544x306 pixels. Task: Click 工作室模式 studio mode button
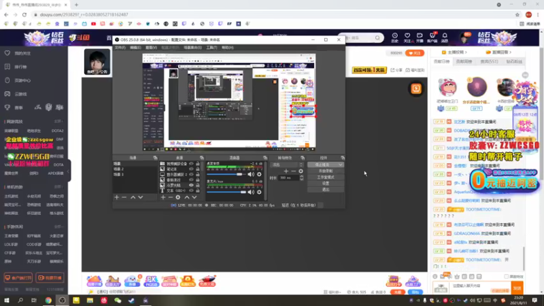coord(326,177)
